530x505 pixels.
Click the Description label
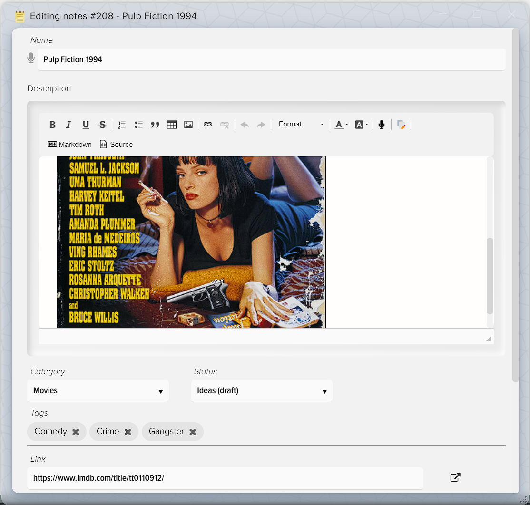[49, 88]
